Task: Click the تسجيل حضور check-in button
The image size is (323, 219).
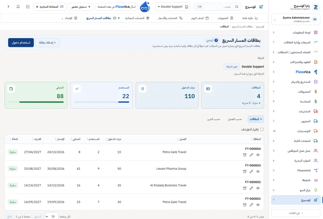Action: click(x=81, y=7)
